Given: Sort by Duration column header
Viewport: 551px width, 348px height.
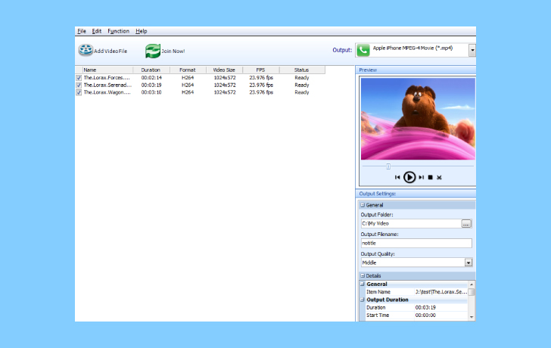Looking at the screenshot, I should point(151,70).
